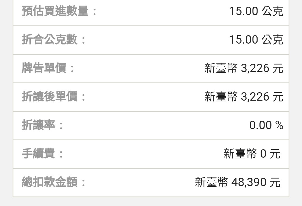Click the 公克 unit in the 預估買進數量 row
The width and height of the screenshot is (302, 206).
coord(272,11)
